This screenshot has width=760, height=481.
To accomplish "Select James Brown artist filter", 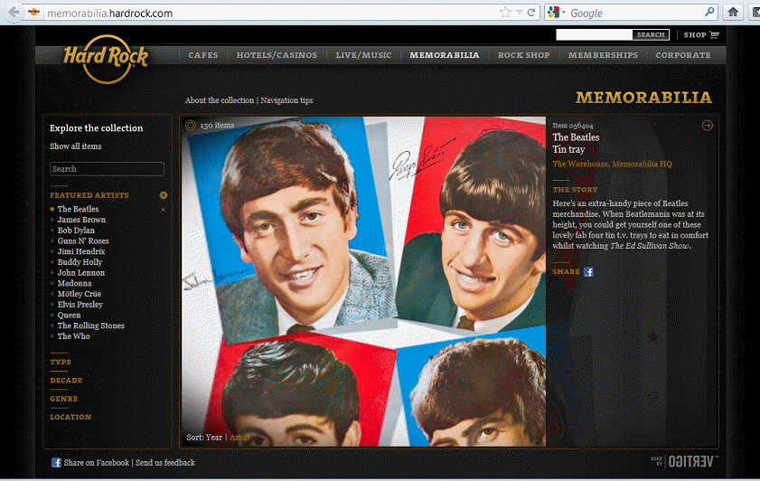I will (x=81, y=220).
